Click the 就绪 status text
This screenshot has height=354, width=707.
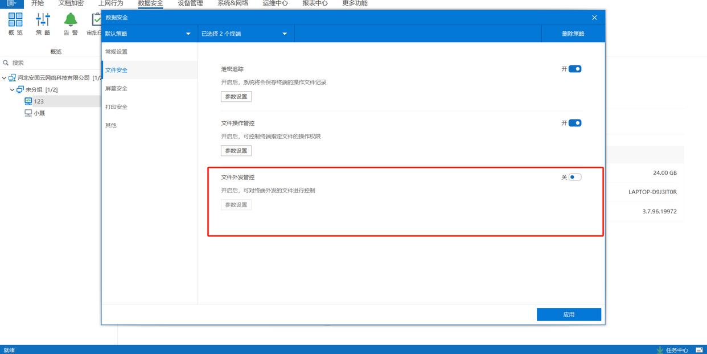(x=9, y=350)
